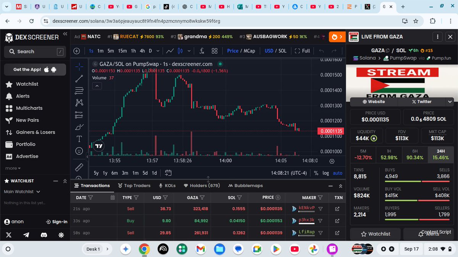
Task: Switch to line chart style icon
Action: click(x=170, y=51)
